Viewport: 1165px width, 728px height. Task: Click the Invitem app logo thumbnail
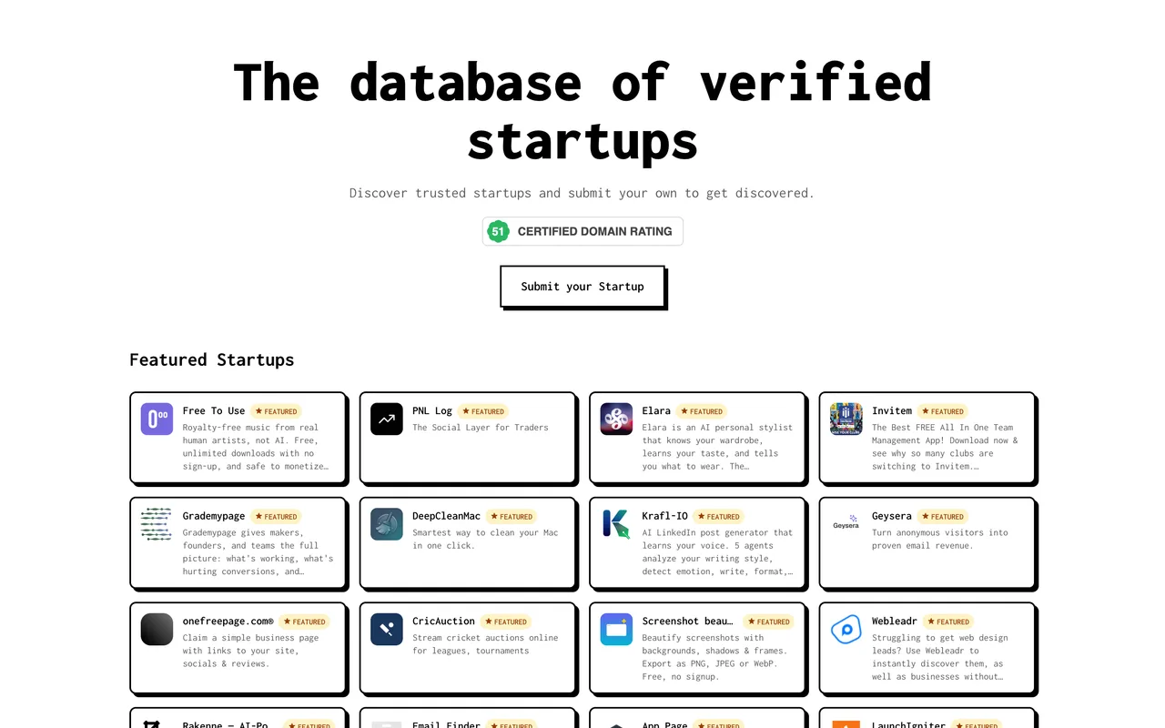pyautogui.click(x=846, y=420)
